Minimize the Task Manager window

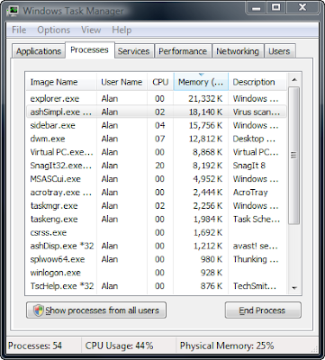256,7
